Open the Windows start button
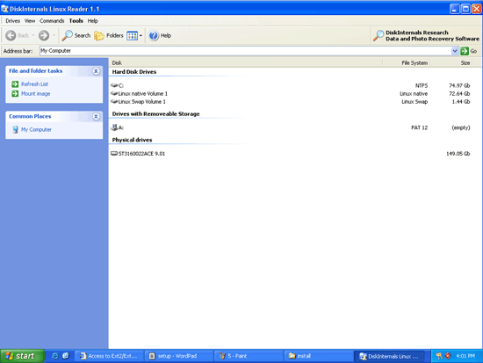The height and width of the screenshot is (363, 483). [x=22, y=356]
